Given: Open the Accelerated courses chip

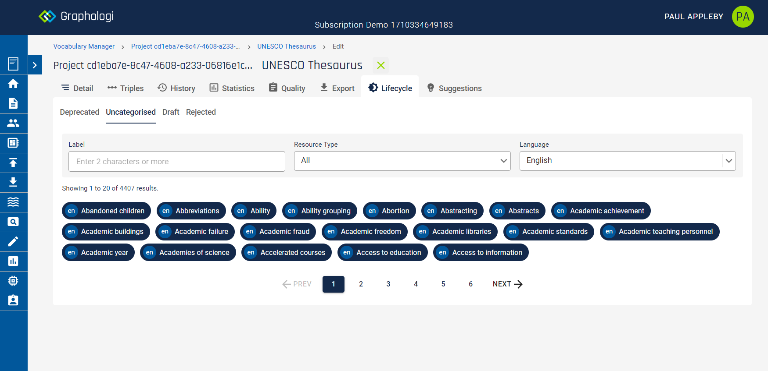Looking at the screenshot, I should [x=287, y=252].
